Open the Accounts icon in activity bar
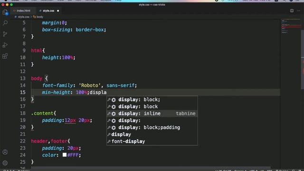Image resolution: width=304 pixels, height=171 pixels. (x=5, y=152)
